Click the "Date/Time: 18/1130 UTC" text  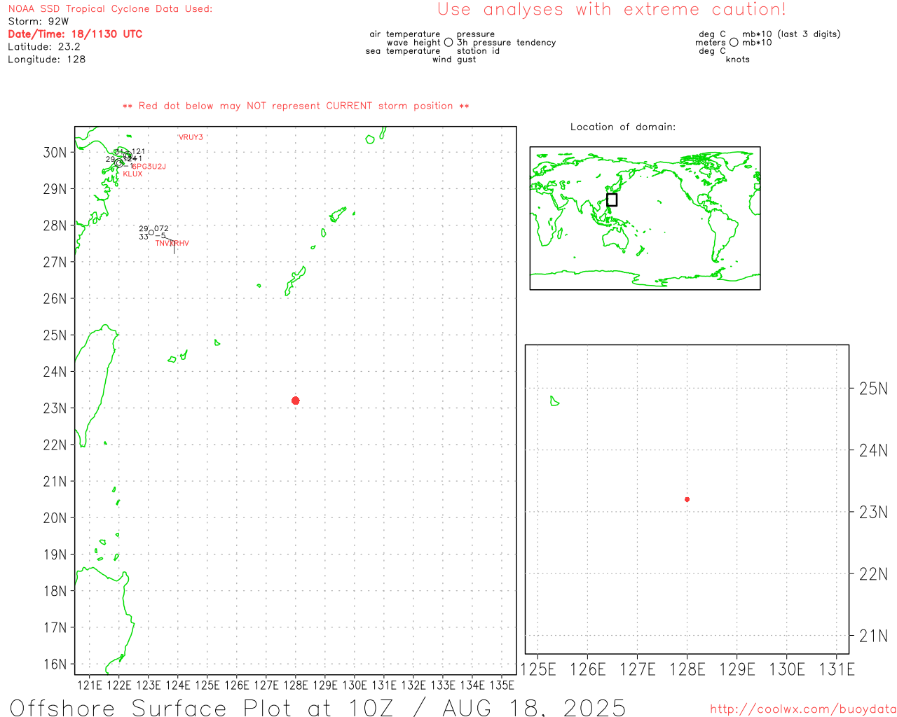(75, 34)
